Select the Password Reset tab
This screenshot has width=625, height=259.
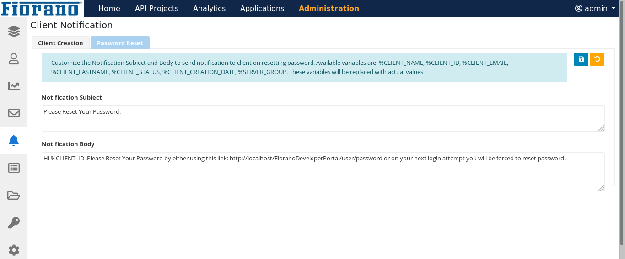coord(120,43)
